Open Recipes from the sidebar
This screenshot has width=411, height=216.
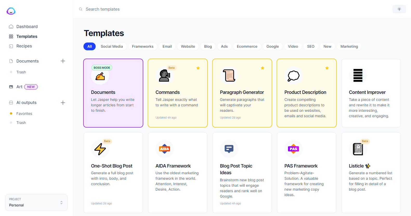coord(24,46)
